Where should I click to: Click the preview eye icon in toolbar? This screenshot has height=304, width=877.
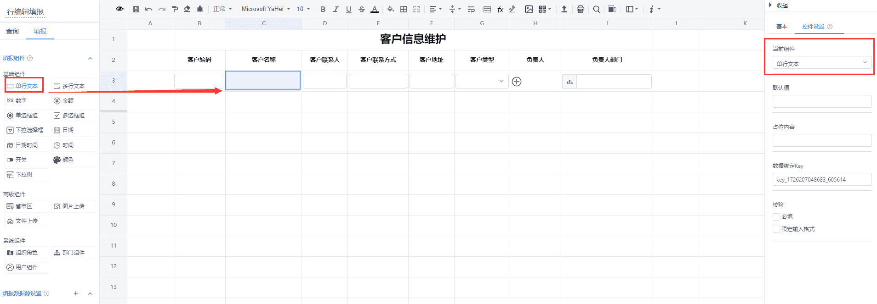(x=120, y=9)
